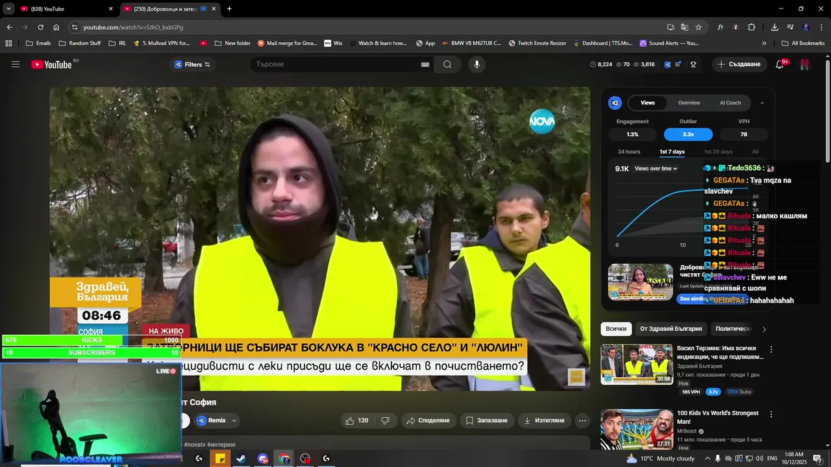Open the vidIQ Filters toggle
831x467 pixels.
[192, 64]
